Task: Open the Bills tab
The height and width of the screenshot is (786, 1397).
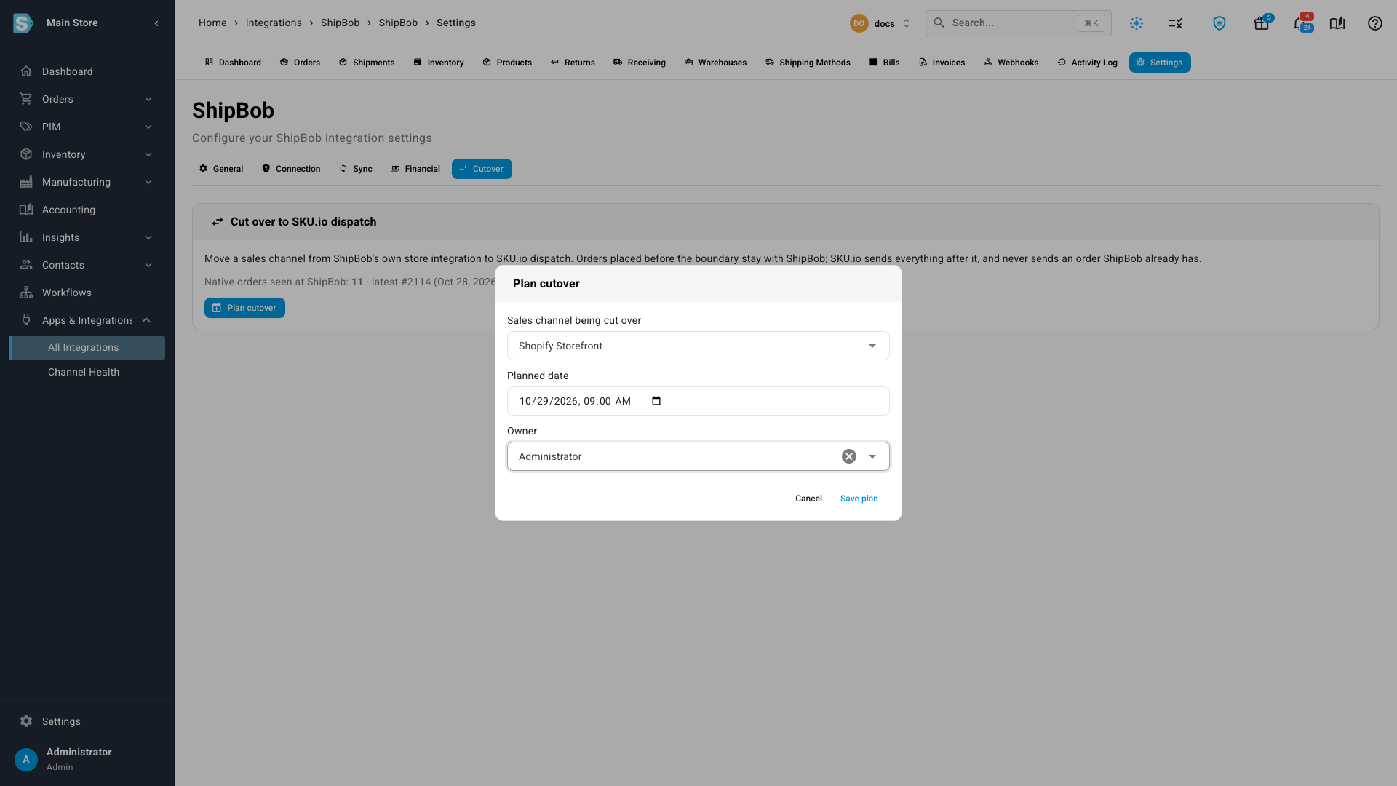Action: point(884,63)
